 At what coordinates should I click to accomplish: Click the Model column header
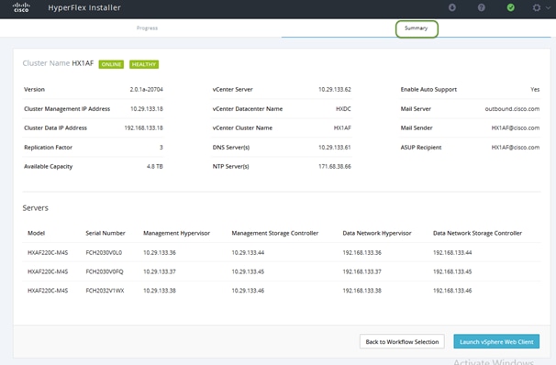(x=36, y=233)
